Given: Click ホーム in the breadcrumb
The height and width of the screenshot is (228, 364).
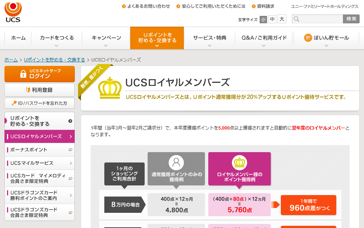Looking at the screenshot, I should 11,60.
